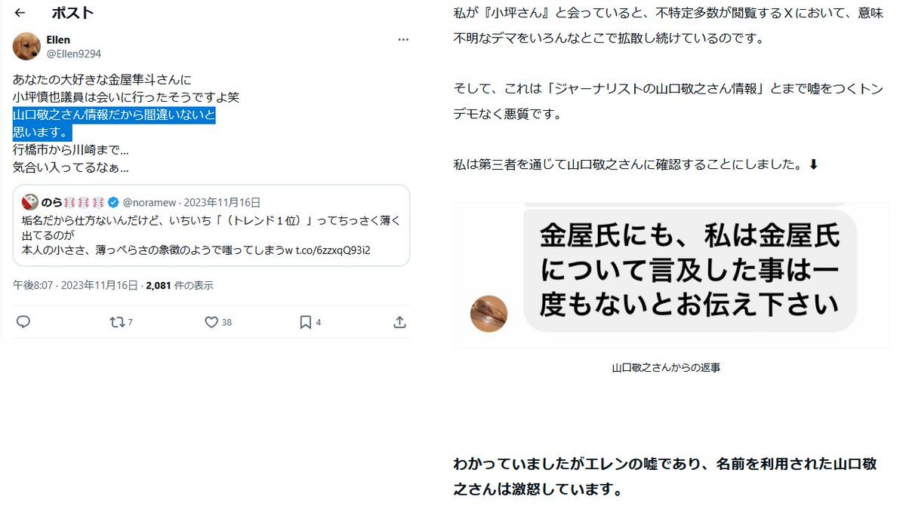Image resolution: width=906 pixels, height=512 pixels.
Task: View the 2,081 件の表示 view count
Action: (180, 285)
